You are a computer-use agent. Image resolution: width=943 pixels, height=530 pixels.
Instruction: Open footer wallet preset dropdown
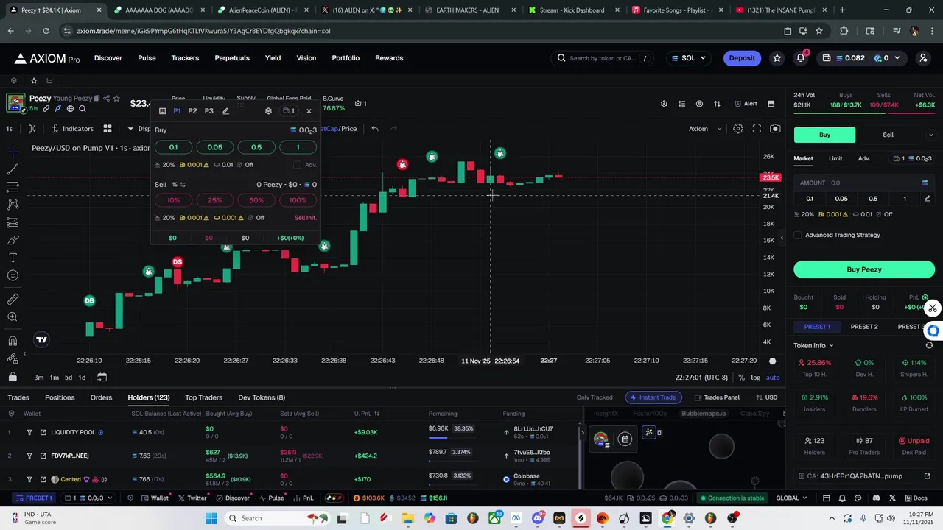click(88, 498)
